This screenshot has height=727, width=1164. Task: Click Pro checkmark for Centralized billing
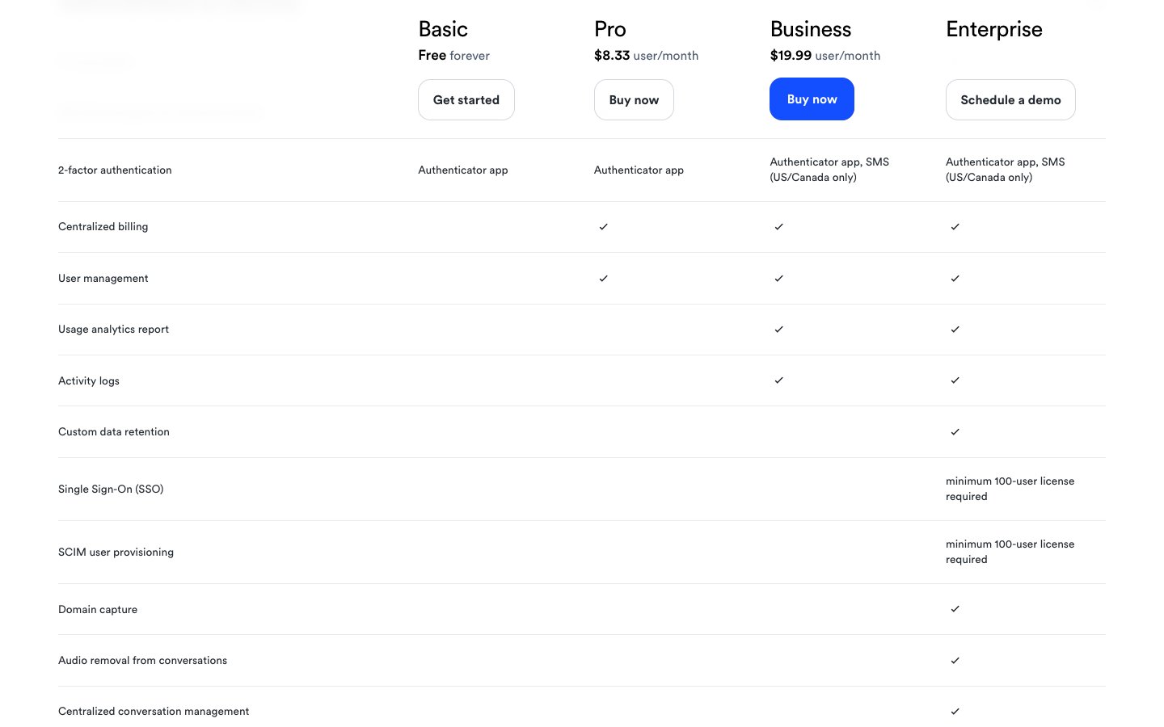tap(603, 227)
